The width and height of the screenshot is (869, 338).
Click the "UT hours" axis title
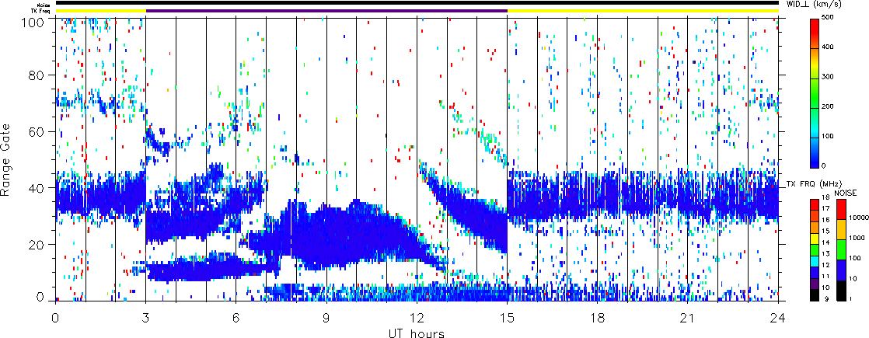(x=417, y=333)
